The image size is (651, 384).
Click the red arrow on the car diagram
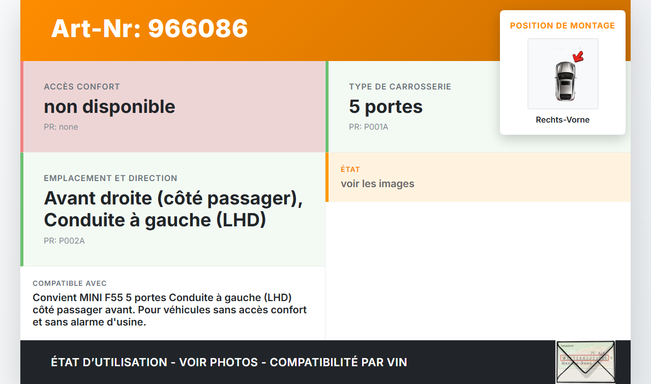click(x=578, y=56)
